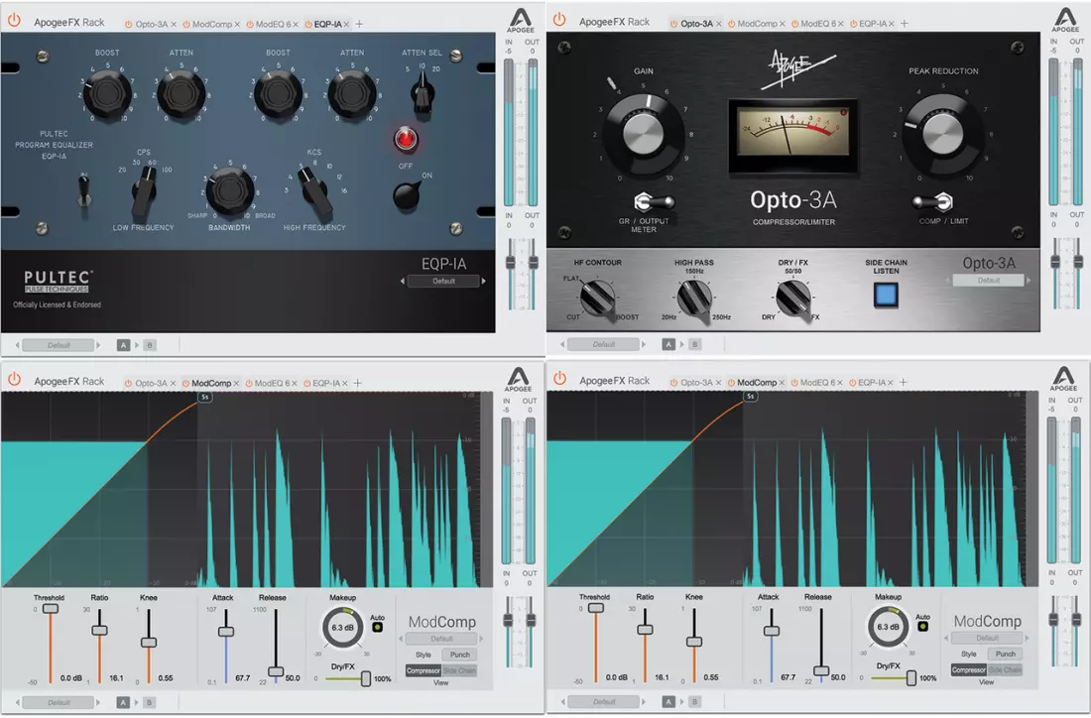Click the BANDWIDTH knob on the Pultec EQP-IA
The image size is (1091, 718).
click(229, 192)
